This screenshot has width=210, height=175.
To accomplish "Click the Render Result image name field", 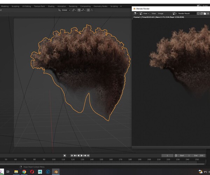I will tap(187, 13).
